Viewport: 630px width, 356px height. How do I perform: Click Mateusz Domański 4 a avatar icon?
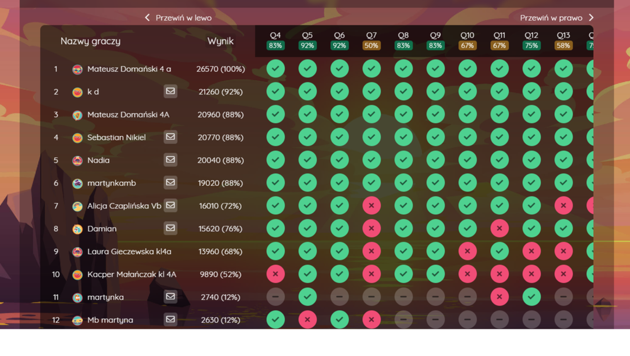(x=78, y=69)
